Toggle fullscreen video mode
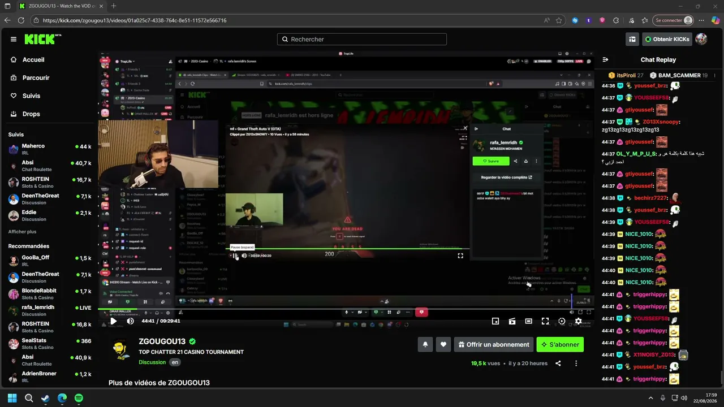 [x=545, y=321]
